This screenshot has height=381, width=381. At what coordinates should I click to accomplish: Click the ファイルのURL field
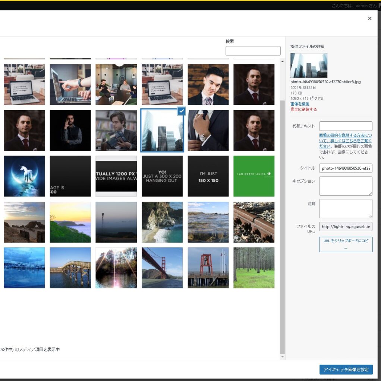[346, 227]
